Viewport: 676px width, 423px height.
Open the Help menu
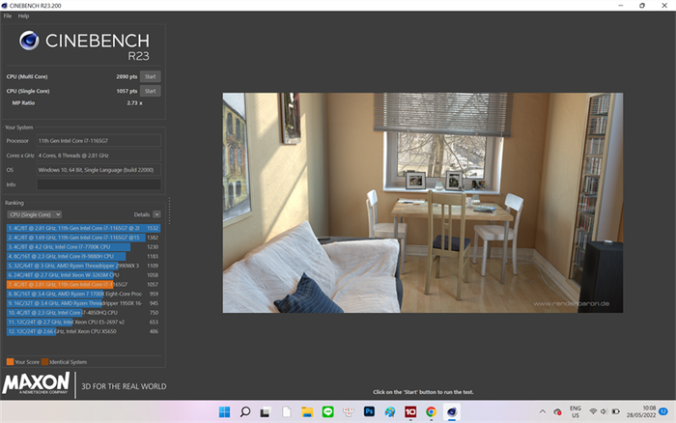click(x=23, y=16)
